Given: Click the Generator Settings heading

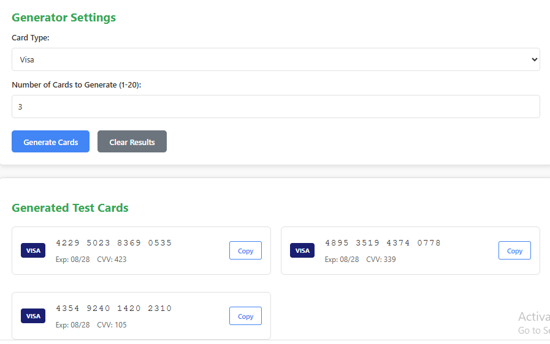Looking at the screenshot, I should [x=64, y=17].
